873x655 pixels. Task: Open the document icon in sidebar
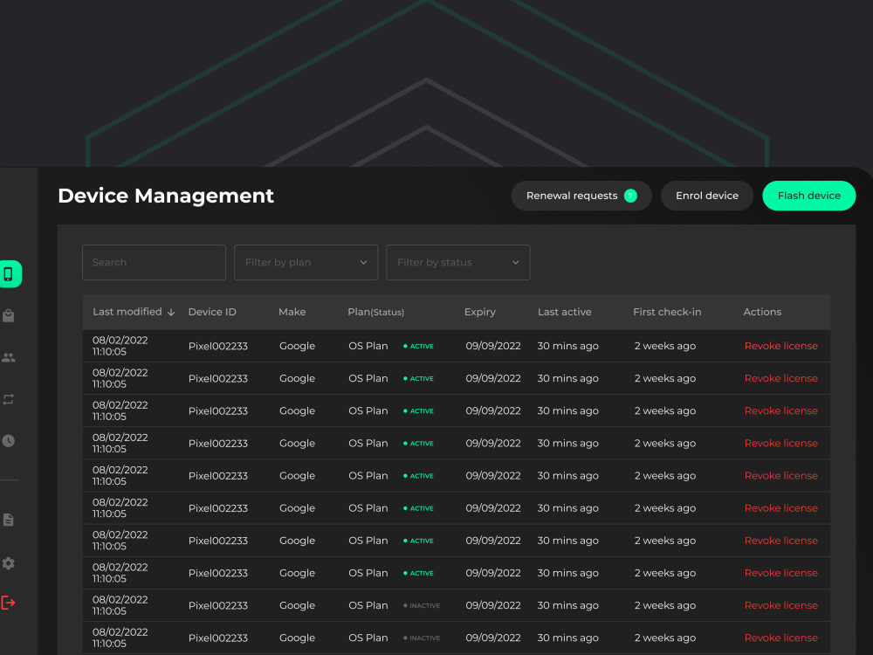click(x=9, y=520)
